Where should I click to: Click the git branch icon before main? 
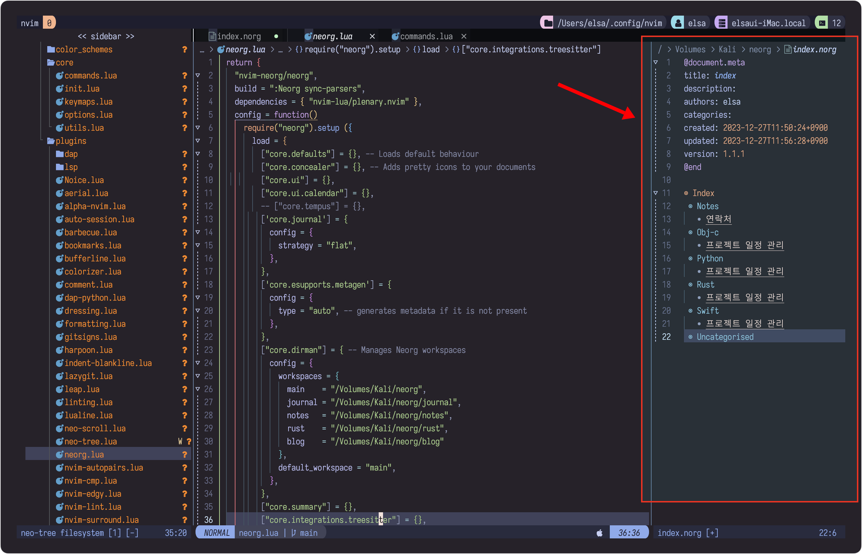point(294,533)
